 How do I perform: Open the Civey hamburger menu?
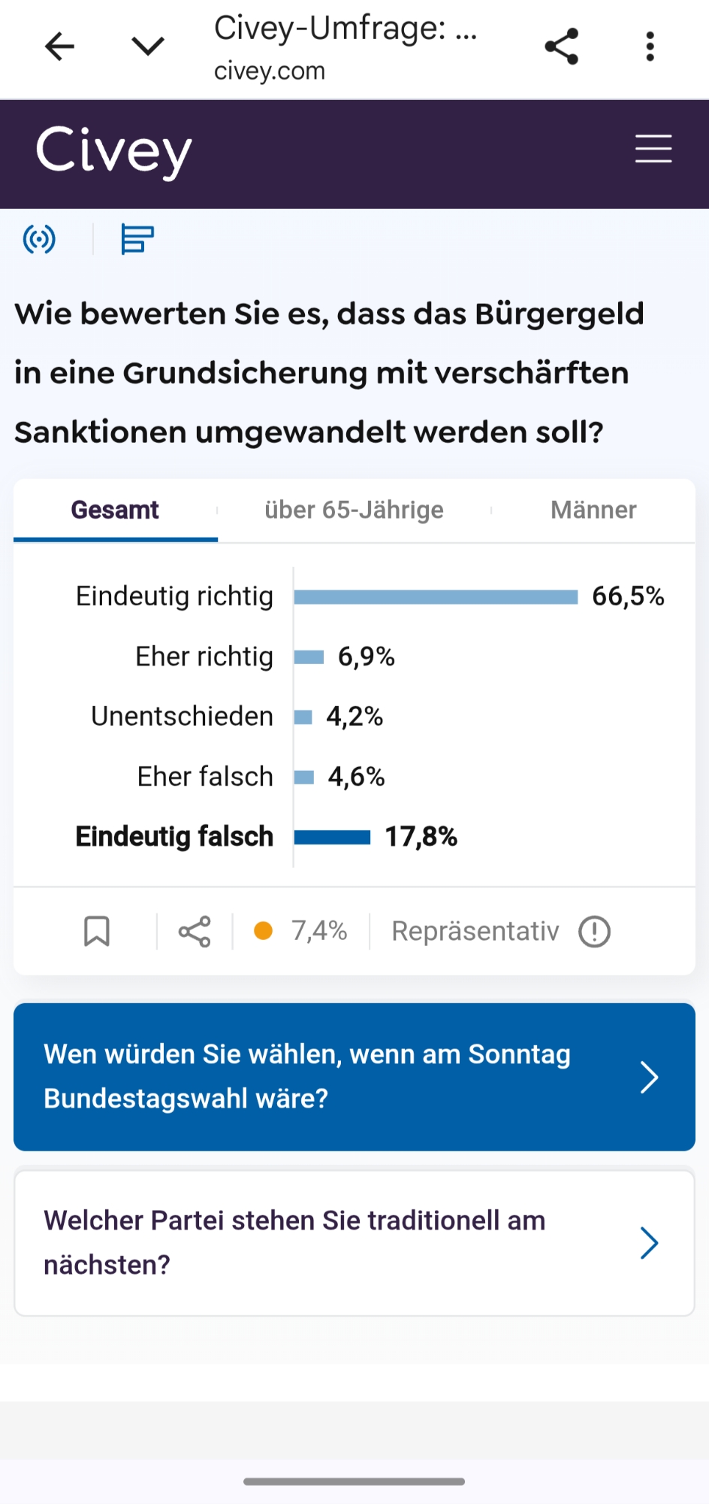tap(653, 149)
